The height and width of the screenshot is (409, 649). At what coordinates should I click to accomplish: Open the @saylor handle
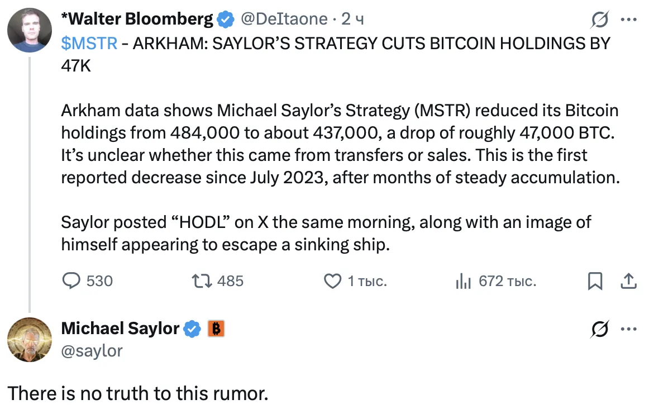tap(92, 350)
